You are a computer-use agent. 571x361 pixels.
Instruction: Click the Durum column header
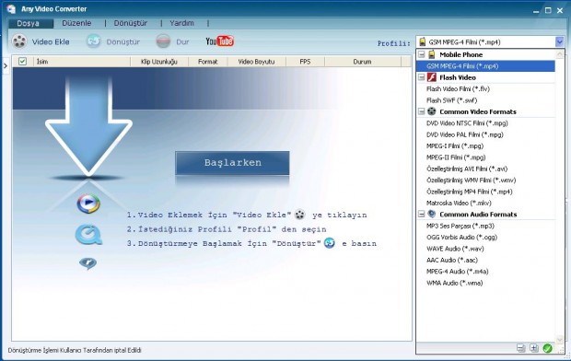[362, 62]
